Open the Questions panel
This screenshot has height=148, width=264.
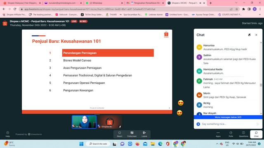click(243, 134)
